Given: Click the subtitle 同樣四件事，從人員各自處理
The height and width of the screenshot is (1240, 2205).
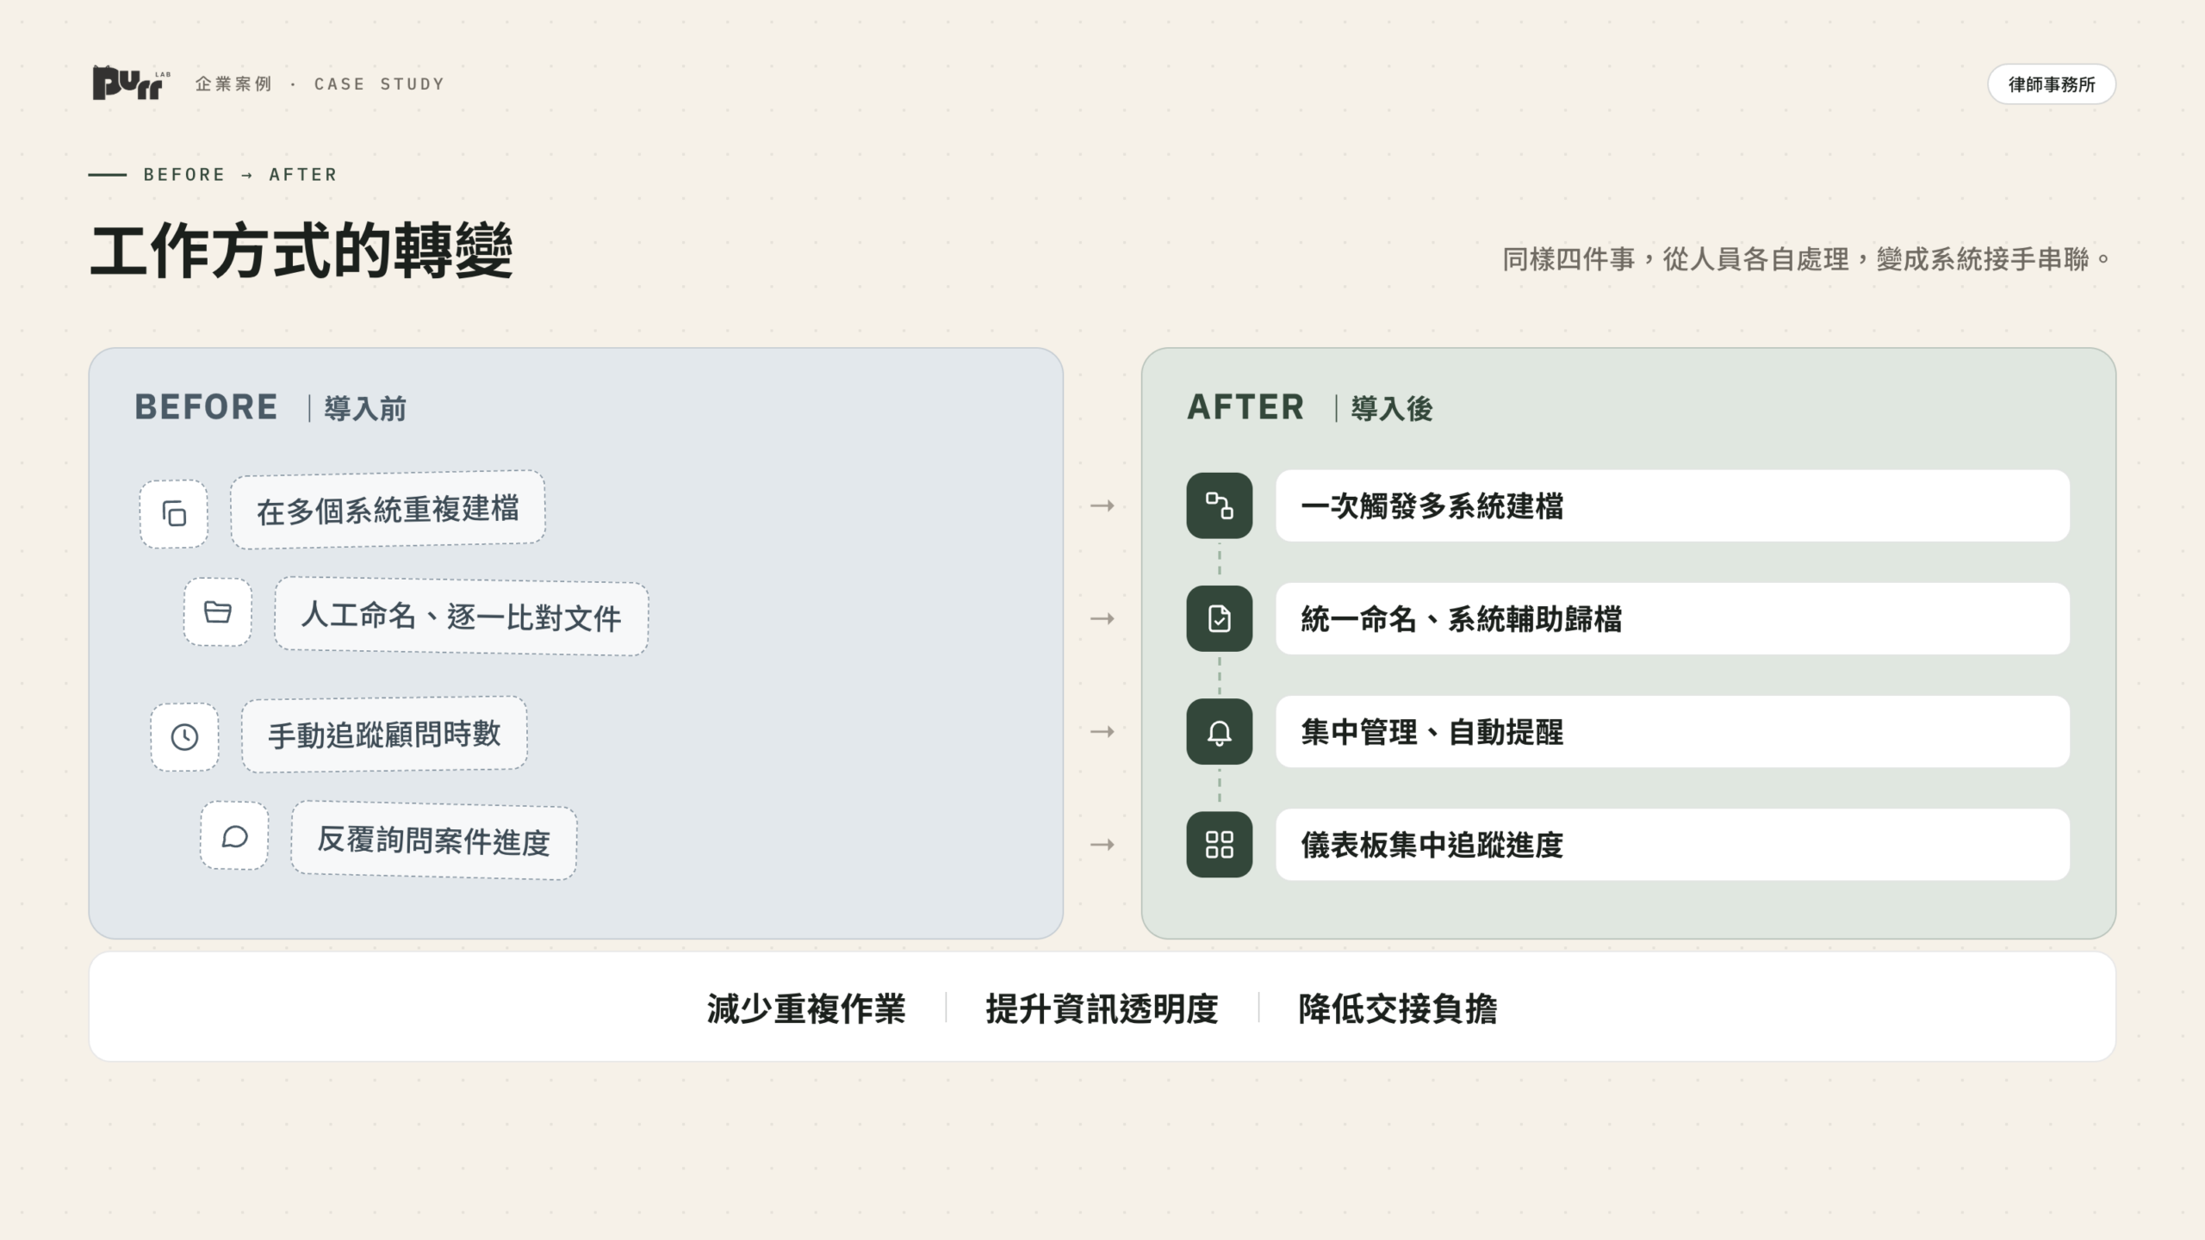Looking at the screenshot, I should point(1675,258).
